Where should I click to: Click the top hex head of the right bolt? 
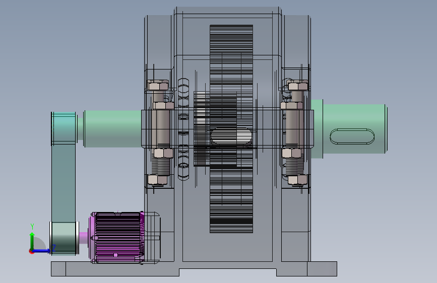[x=298, y=85]
